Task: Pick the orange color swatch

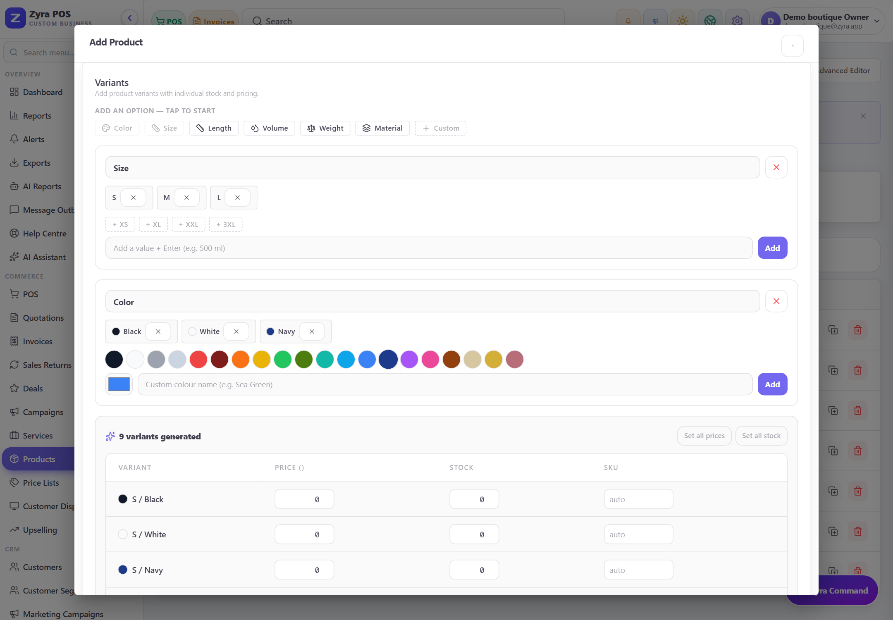Action: pyautogui.click(x=241, y=359)
